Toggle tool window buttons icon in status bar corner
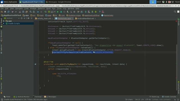Viewport: 180px width, 101px height. click(2, 100)
